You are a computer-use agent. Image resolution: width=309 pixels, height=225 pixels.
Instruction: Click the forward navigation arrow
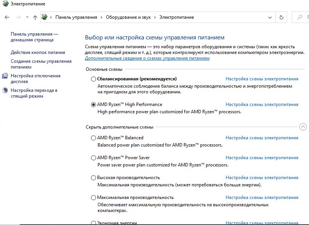pyautogui.click(x=18, y=17)
